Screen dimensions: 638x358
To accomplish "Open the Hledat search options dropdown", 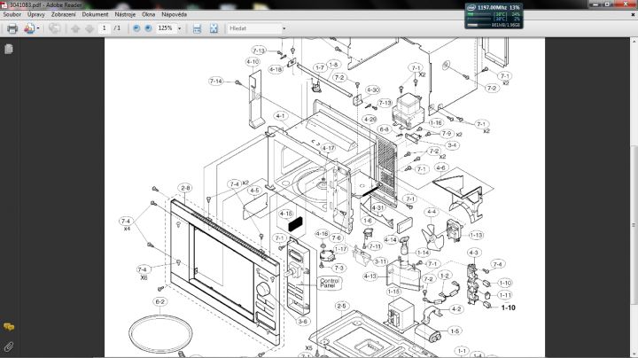I will coord(284,28).
